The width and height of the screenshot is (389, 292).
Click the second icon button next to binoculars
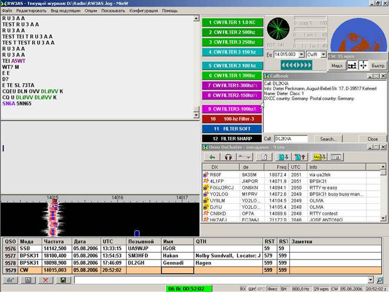(x=28, y=280)
